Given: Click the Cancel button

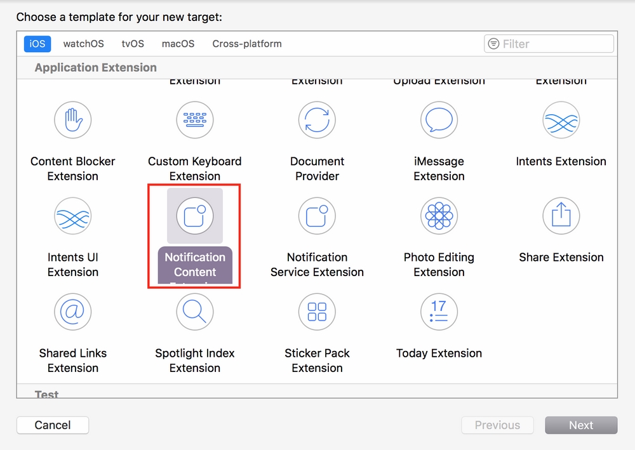Looking at the screenshot, I should (x=53, y=425).
